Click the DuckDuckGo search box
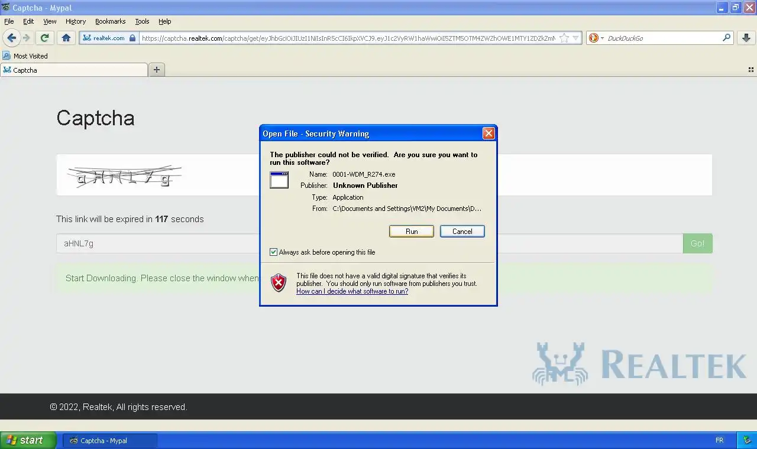 tap(664, 38)
